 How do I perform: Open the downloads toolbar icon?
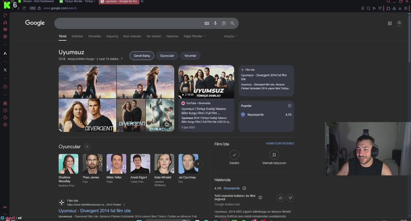coord(400,8)
